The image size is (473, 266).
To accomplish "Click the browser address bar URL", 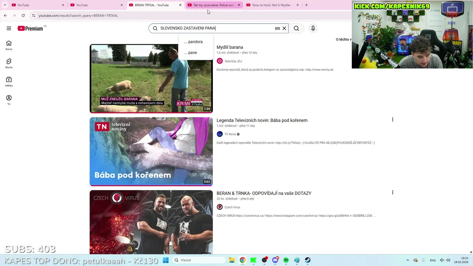I will coord(78,16).
